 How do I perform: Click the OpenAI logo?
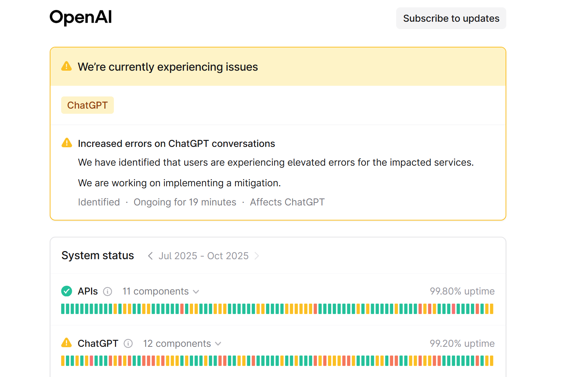click(81, 17)
